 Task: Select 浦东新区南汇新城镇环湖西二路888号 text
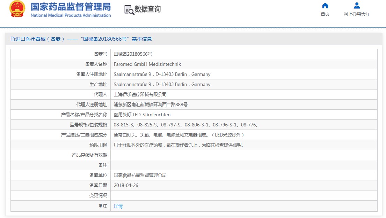pyautogui.click(x=151, y=104)
